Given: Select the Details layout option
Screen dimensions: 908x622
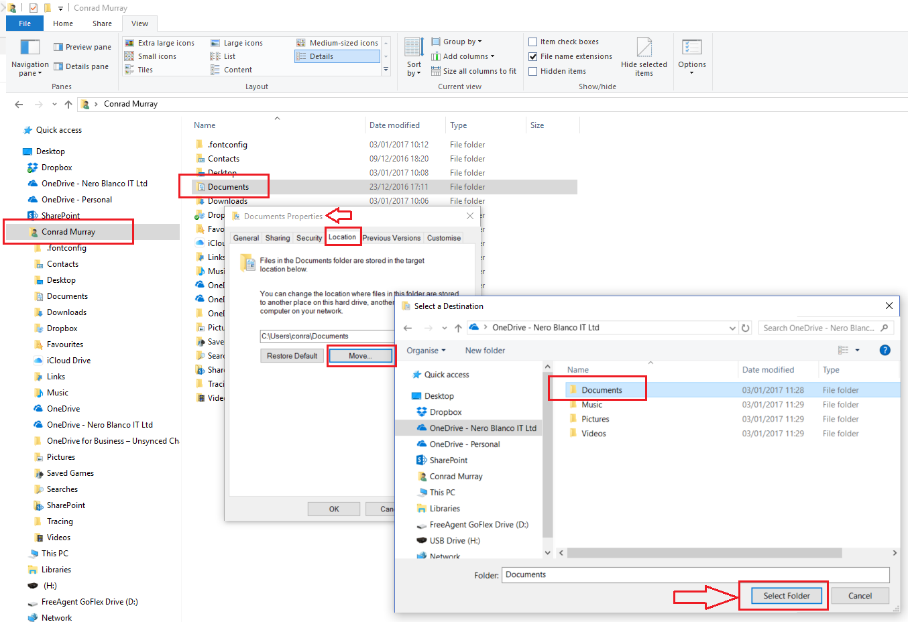Looking at the screenshot, I should click(337, 56).
